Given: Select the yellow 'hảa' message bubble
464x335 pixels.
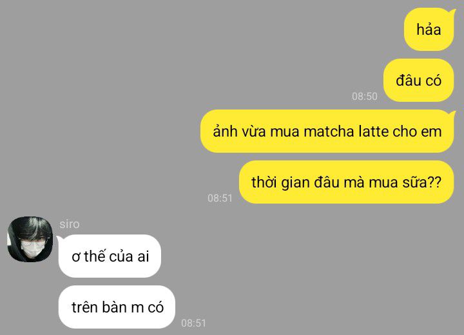Looking at the screenshot, I should [429, 30].
